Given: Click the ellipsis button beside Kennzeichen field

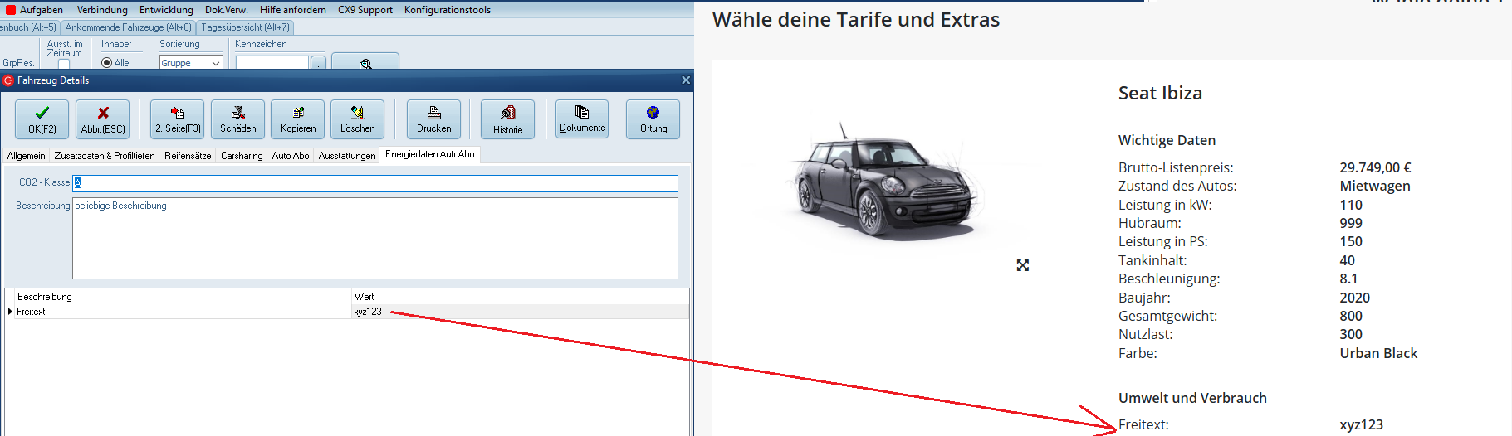Looking at the screenshot, I should (x=318, y=63).
